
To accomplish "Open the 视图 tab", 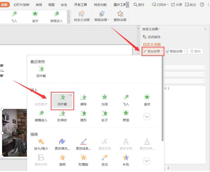I will point(51,5).
